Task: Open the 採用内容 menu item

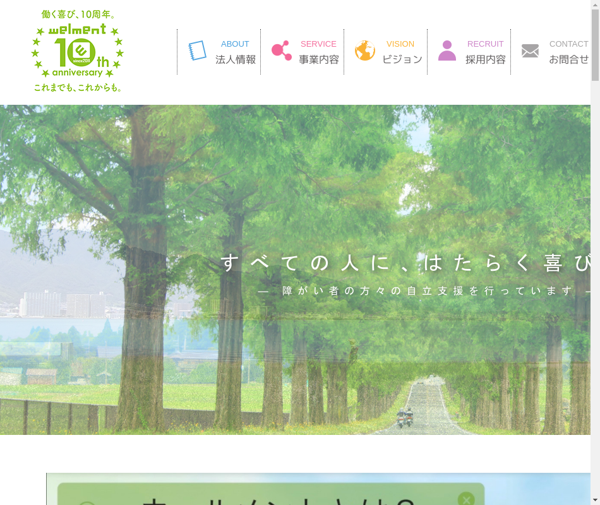Action: 486,59
